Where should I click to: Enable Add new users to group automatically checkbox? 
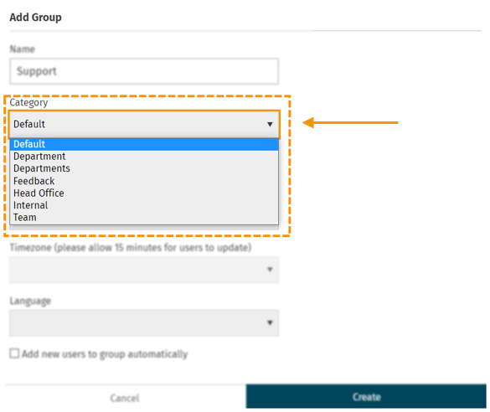point(14,353)
